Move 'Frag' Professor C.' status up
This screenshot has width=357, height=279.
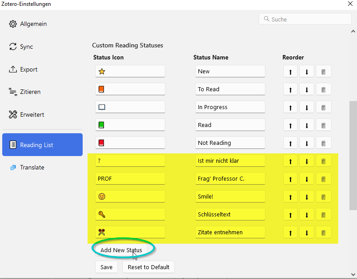tap(290, 179)
